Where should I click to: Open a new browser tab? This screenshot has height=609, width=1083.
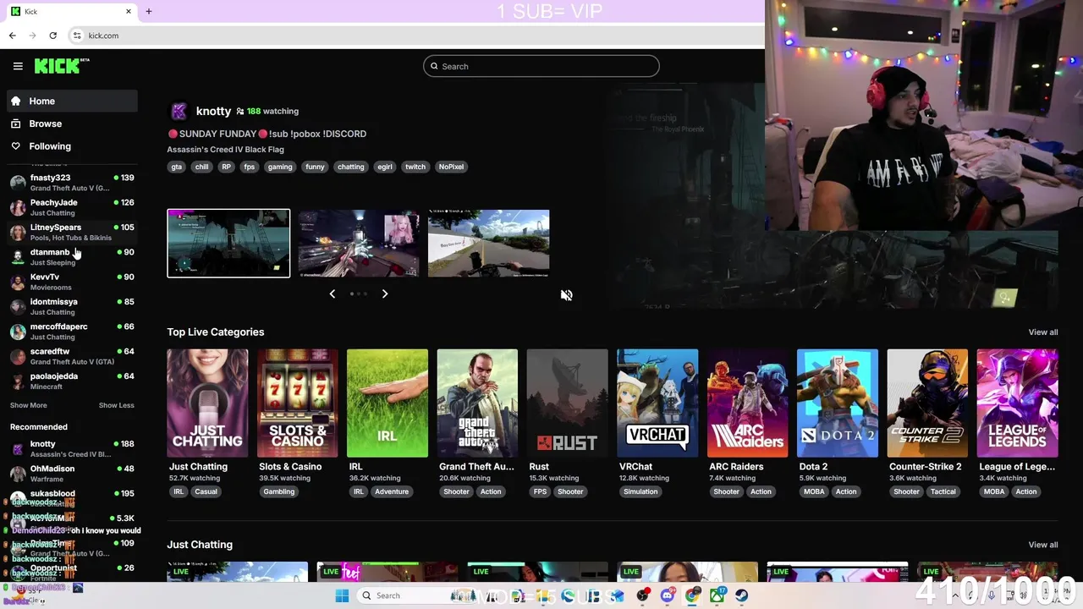(148, 11)
